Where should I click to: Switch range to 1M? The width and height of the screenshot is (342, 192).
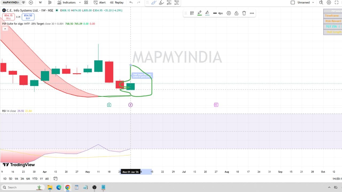click(16, 179)
